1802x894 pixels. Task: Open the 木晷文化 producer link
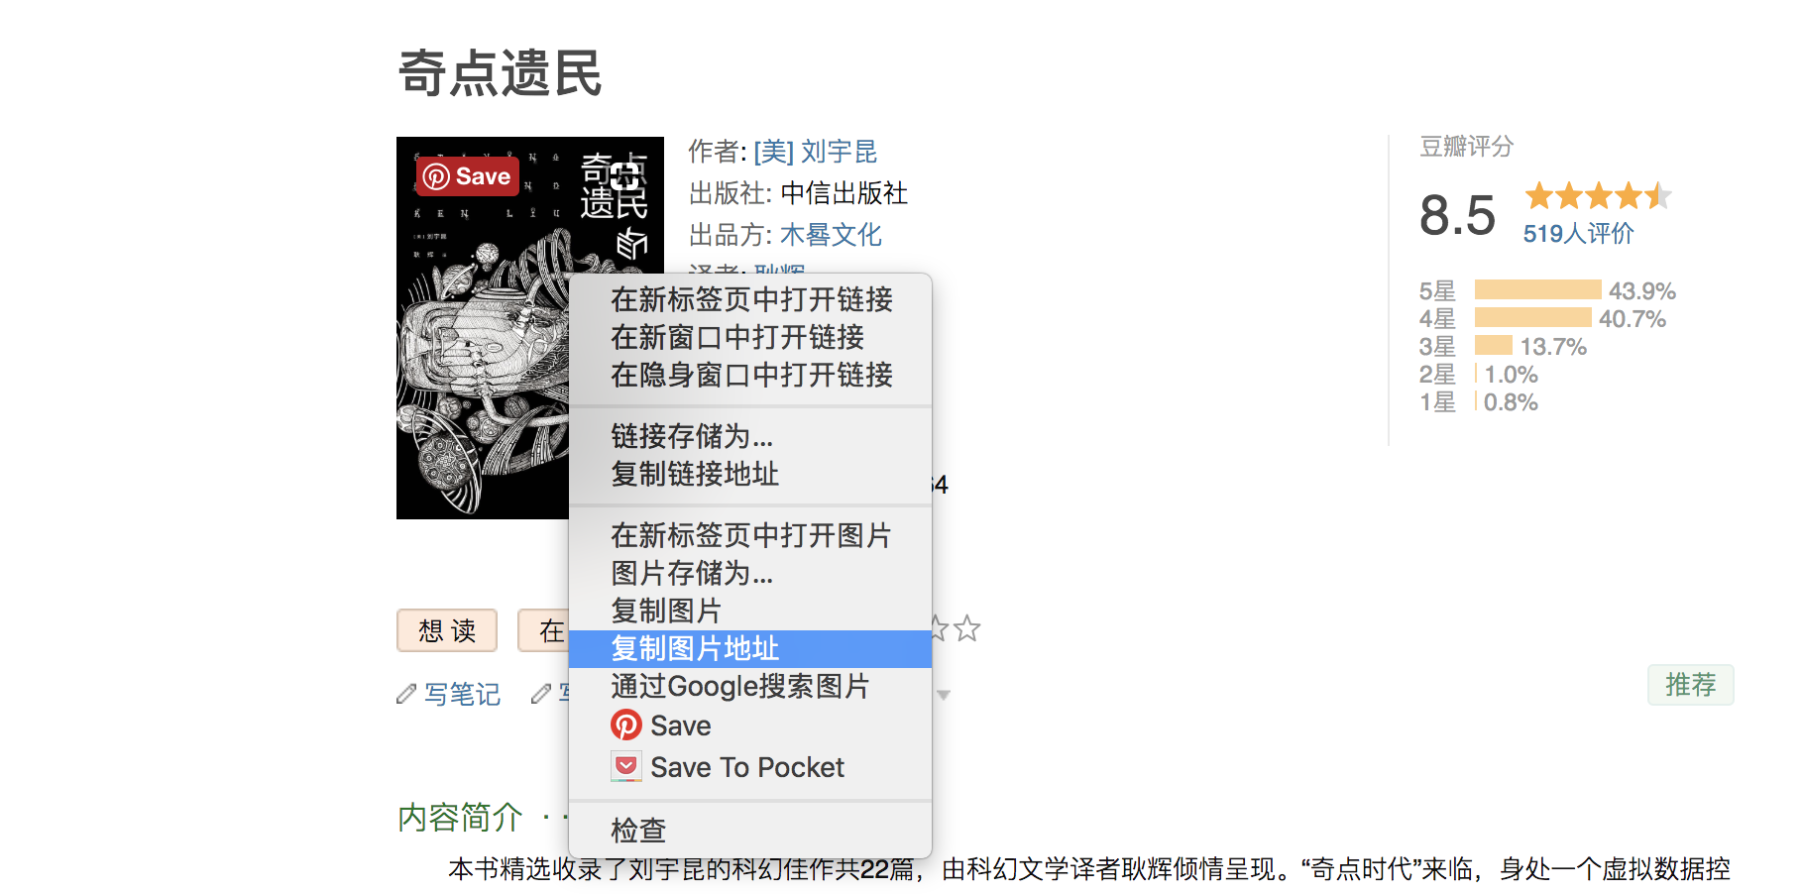click(x=831, y=235)
